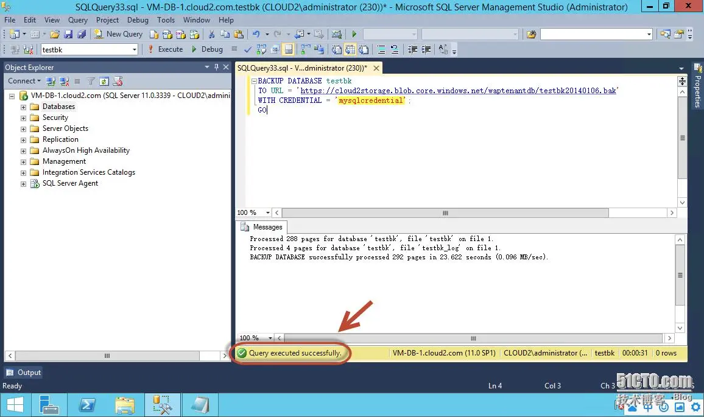Expand the Server Objects folder node
Viewport: 704px width, 417px height.
(23, 129)
